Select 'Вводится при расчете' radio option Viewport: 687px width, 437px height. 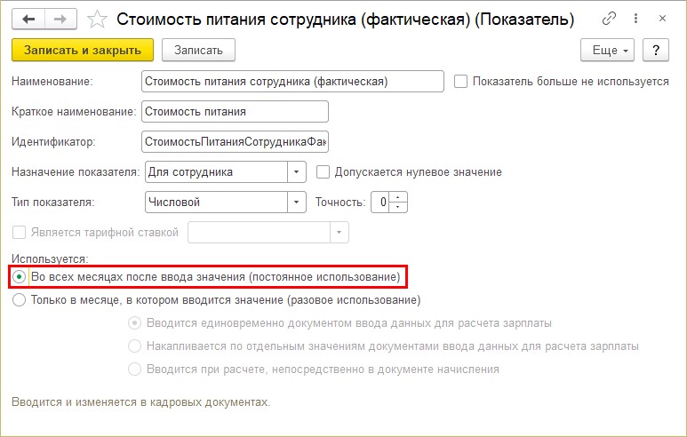point(134,369)
